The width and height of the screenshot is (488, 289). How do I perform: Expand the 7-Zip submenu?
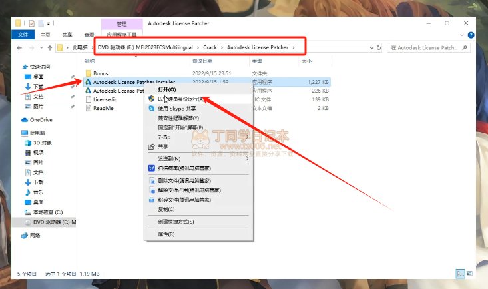pyautogui.click(x=198, y=137)
